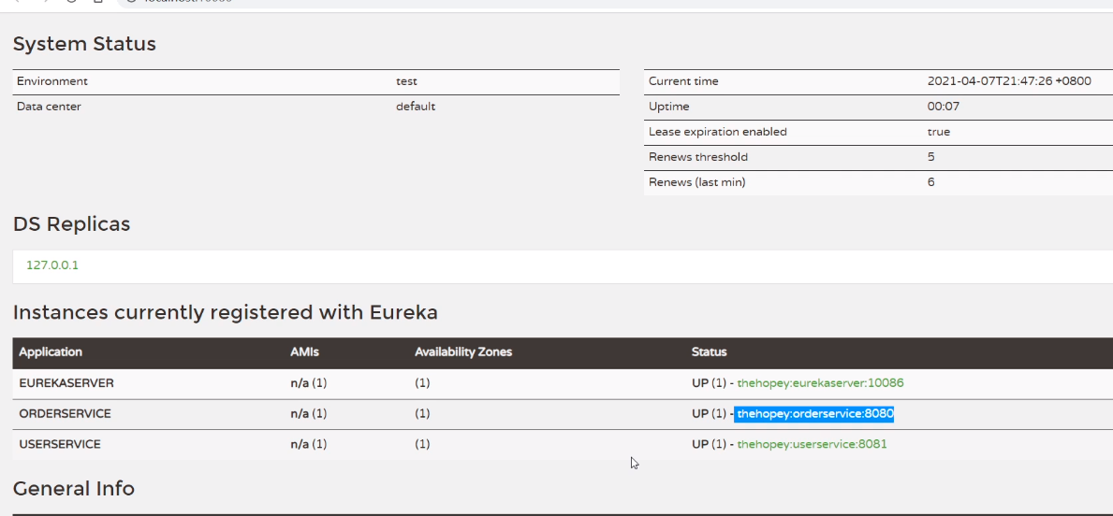Click the System Status heading
The width and height of the screenshot is (1113, 516).
click(84, 44)
